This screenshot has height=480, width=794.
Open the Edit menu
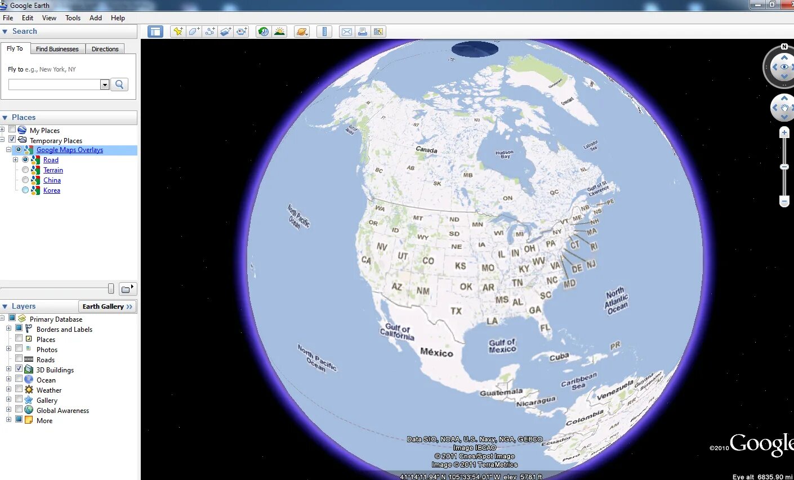[x=28, y=18]
